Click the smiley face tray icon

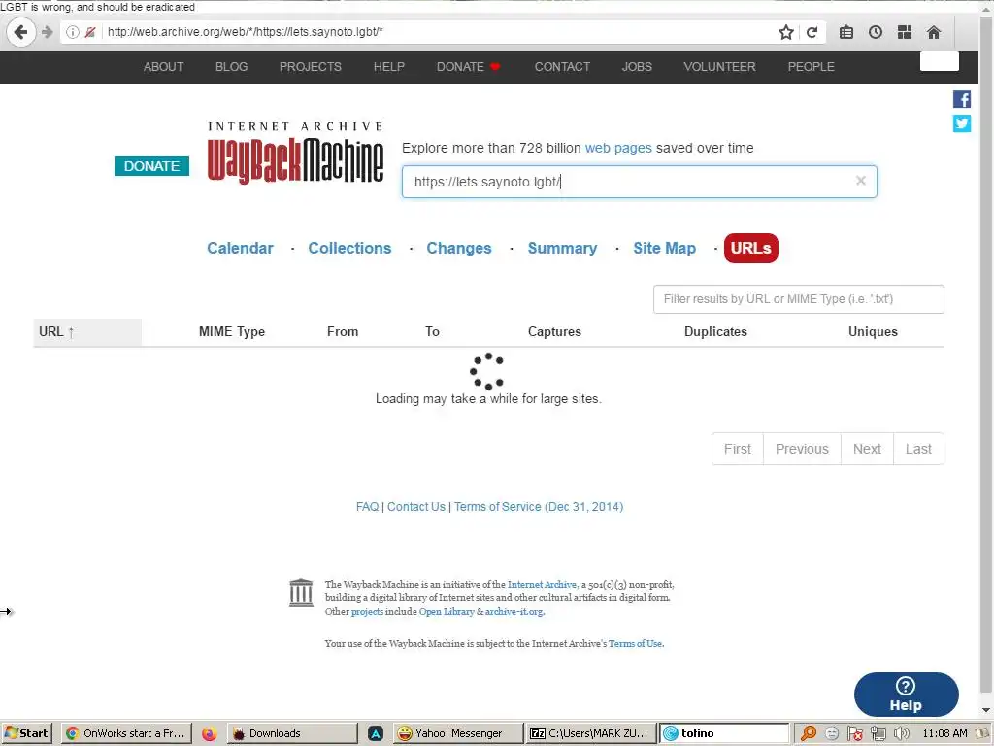click(x=832, y=733)
